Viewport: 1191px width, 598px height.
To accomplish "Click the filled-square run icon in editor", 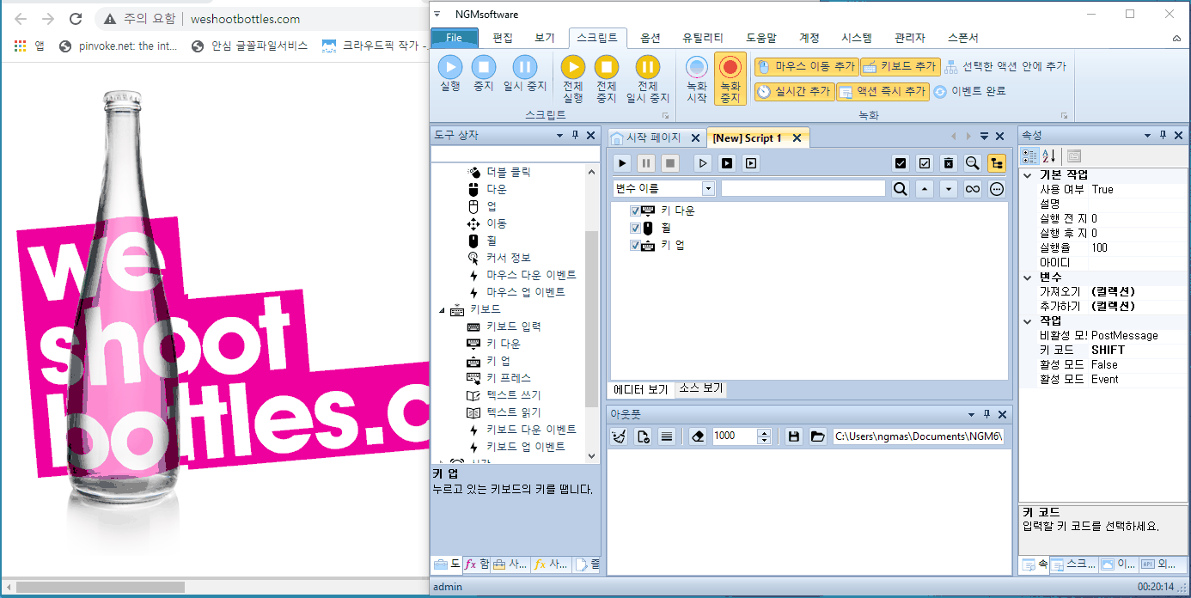I will (x=727, y=163).
